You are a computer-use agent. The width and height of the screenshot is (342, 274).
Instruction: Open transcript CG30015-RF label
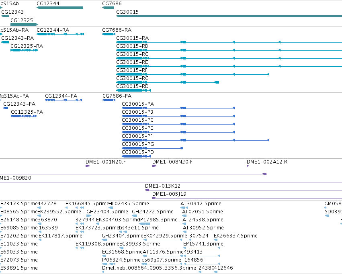coord(132,70)
